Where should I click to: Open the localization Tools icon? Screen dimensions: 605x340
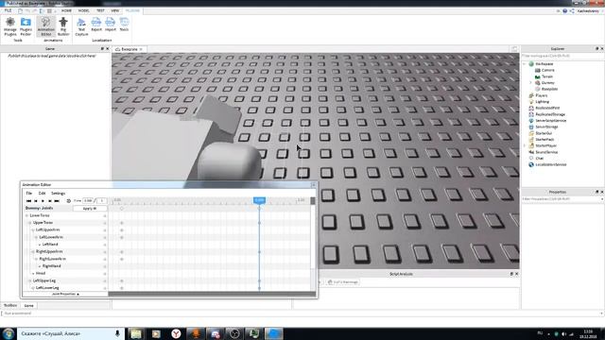(124, 25)
